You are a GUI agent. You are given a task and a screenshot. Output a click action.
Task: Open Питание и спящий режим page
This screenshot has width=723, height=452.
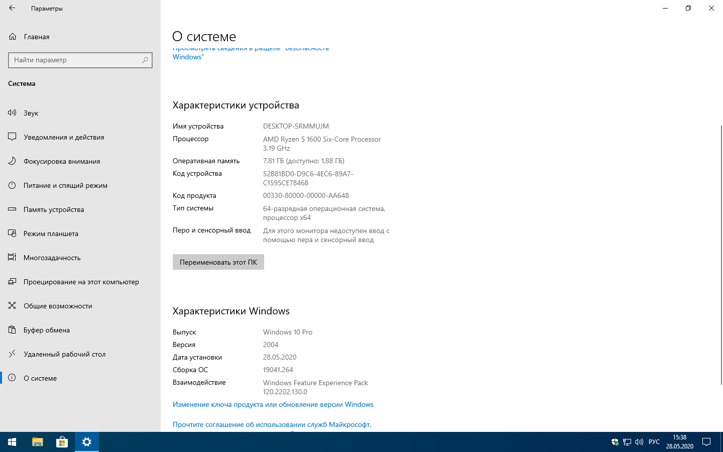tap(80, 185)
